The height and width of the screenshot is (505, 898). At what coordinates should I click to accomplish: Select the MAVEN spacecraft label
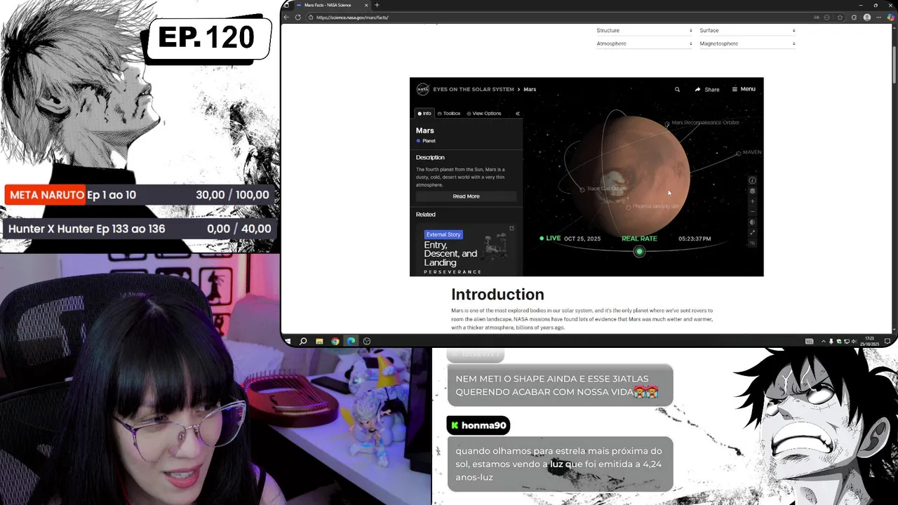(751, 152)
